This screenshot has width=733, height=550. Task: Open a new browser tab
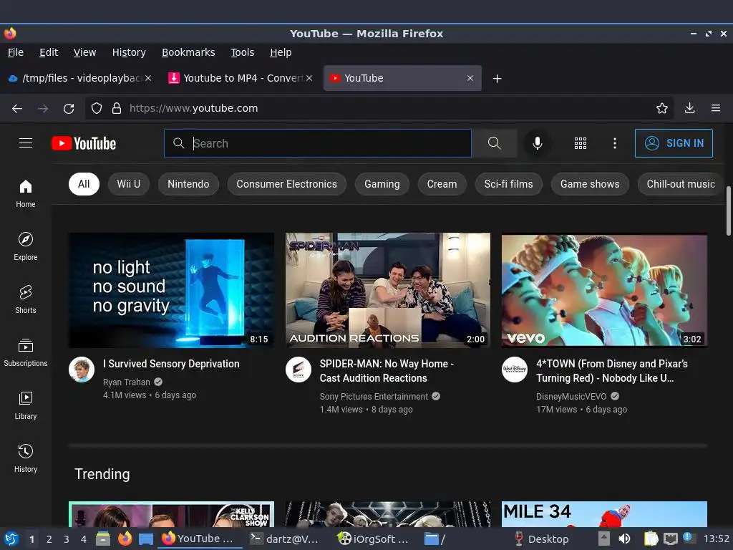[x=497, y=79]
